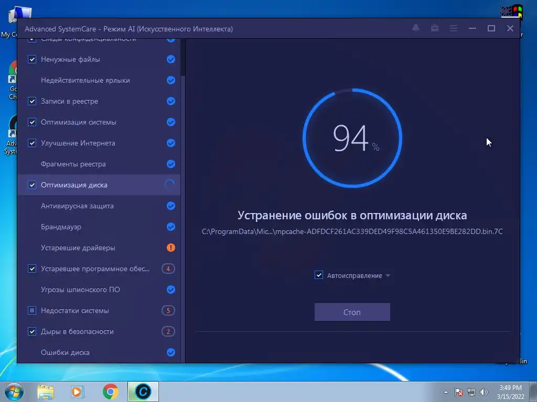The image size is (537, 402).
Task: Uncheck the Дыры в безопасности checkbox
Action: 32,331
